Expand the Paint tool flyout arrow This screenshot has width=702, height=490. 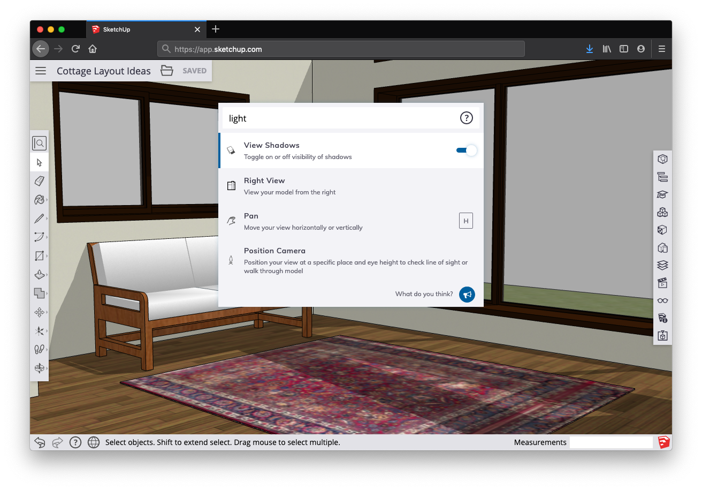click(47, 200)
